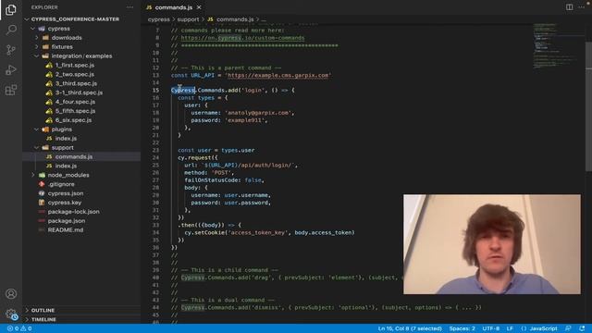
Task: Open editor more actions ellipsis
Action: pyautogui.click(x=582, y=7)
